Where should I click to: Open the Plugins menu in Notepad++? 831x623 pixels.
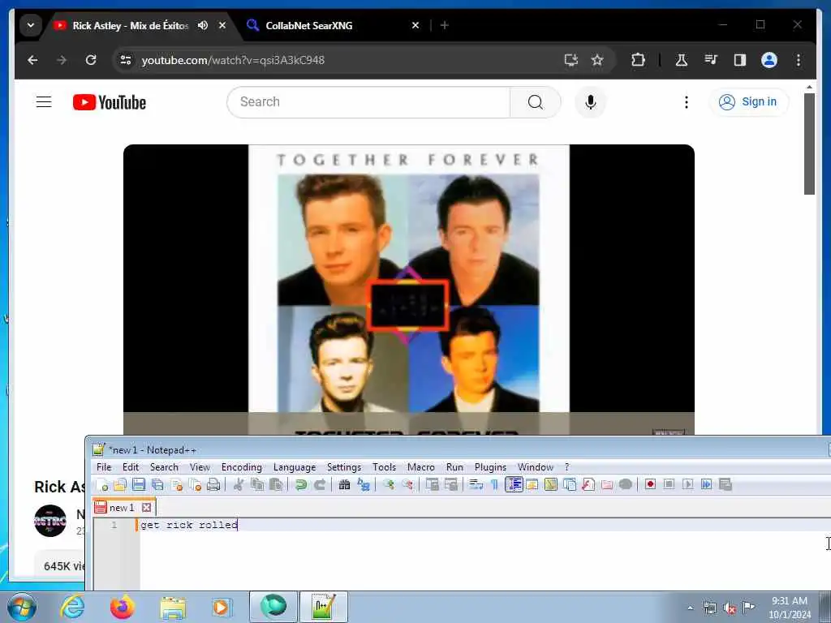pyautogui.click(x=490, y=467)
